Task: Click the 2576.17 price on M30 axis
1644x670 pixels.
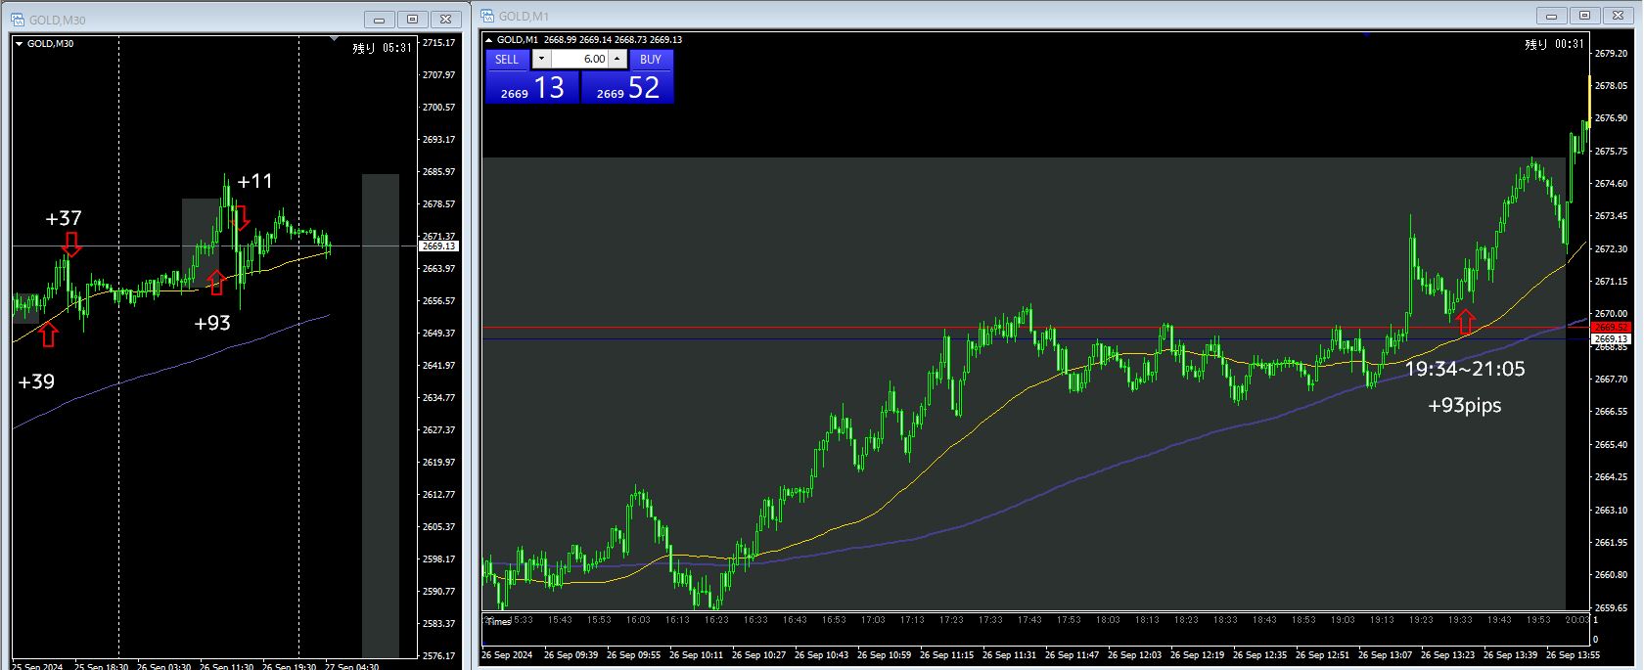Action: [439, 655]
